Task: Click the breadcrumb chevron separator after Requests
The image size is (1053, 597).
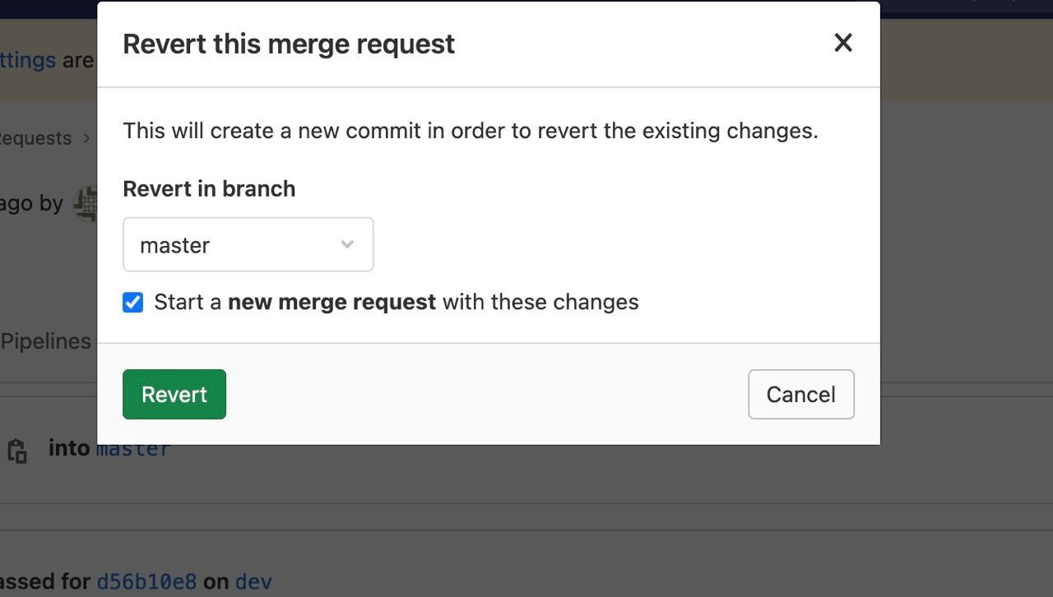Action: [86, 138]
